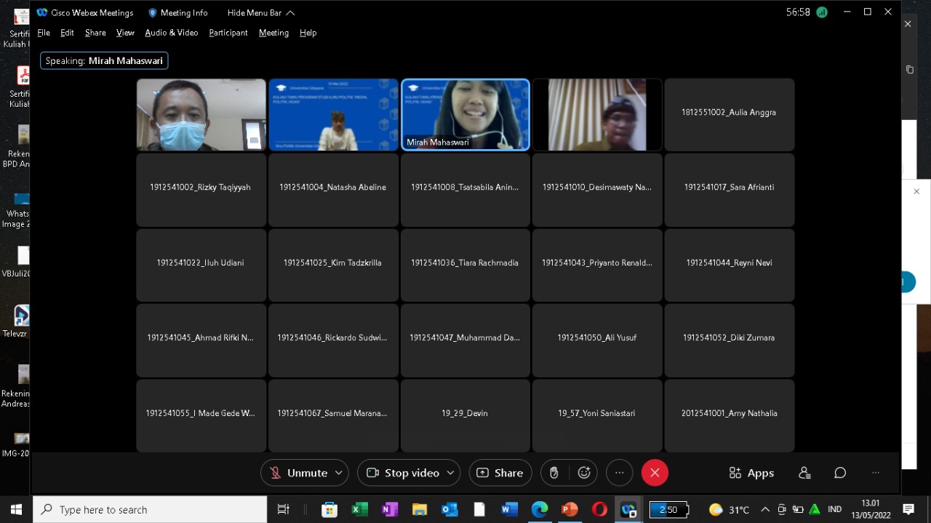Screen dimensions: 931x523
Task: Open the Audio & Video menu
Action: pos(171,33)
